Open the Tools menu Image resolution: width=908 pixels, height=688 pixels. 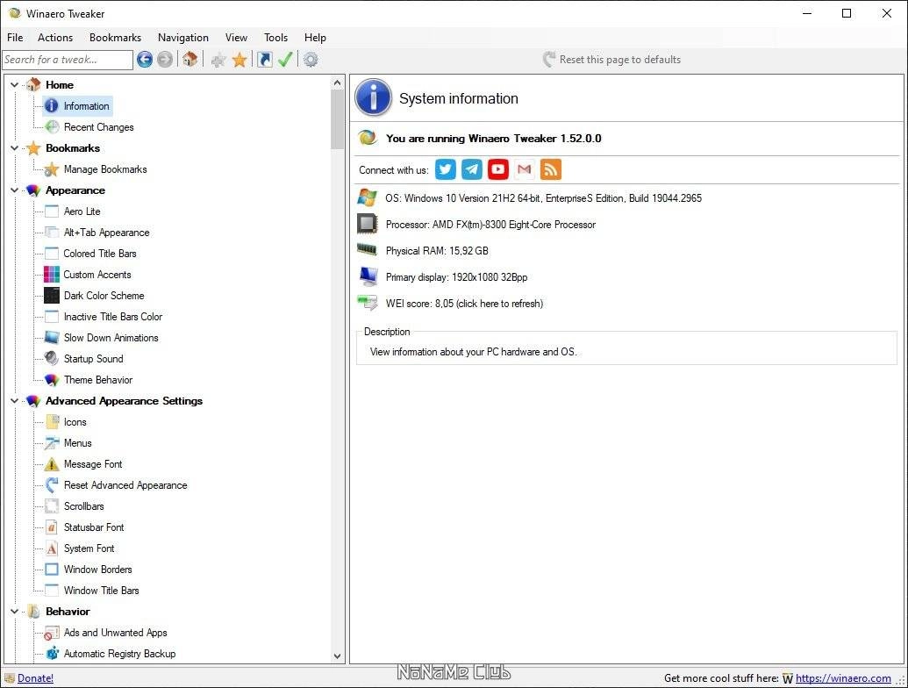point(275,37)
